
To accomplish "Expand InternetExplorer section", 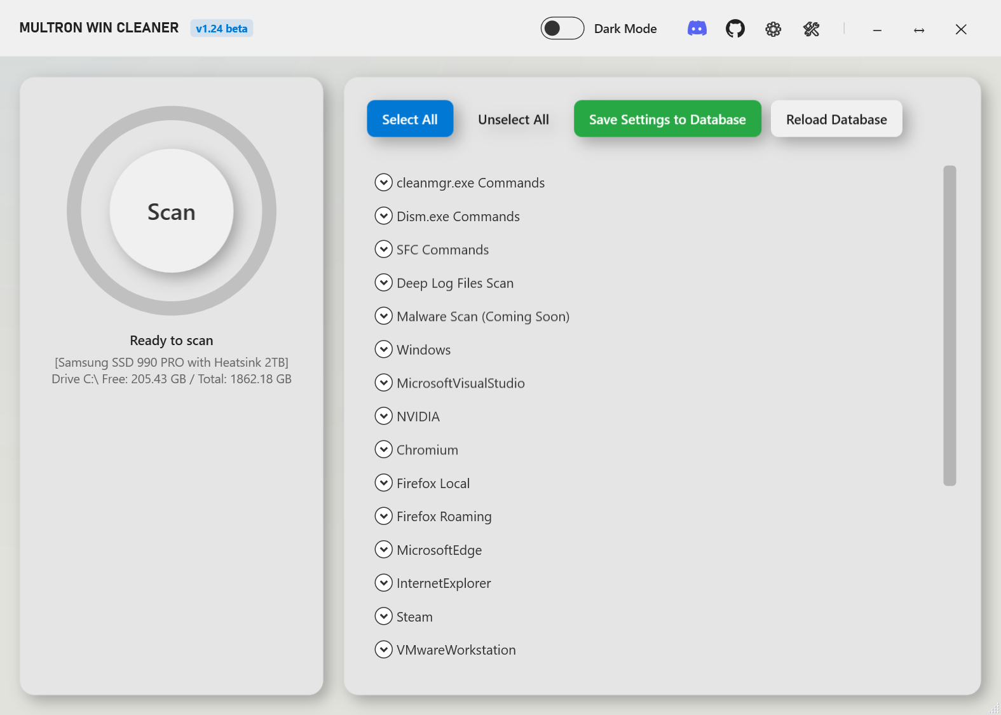I will click(383, 583).
